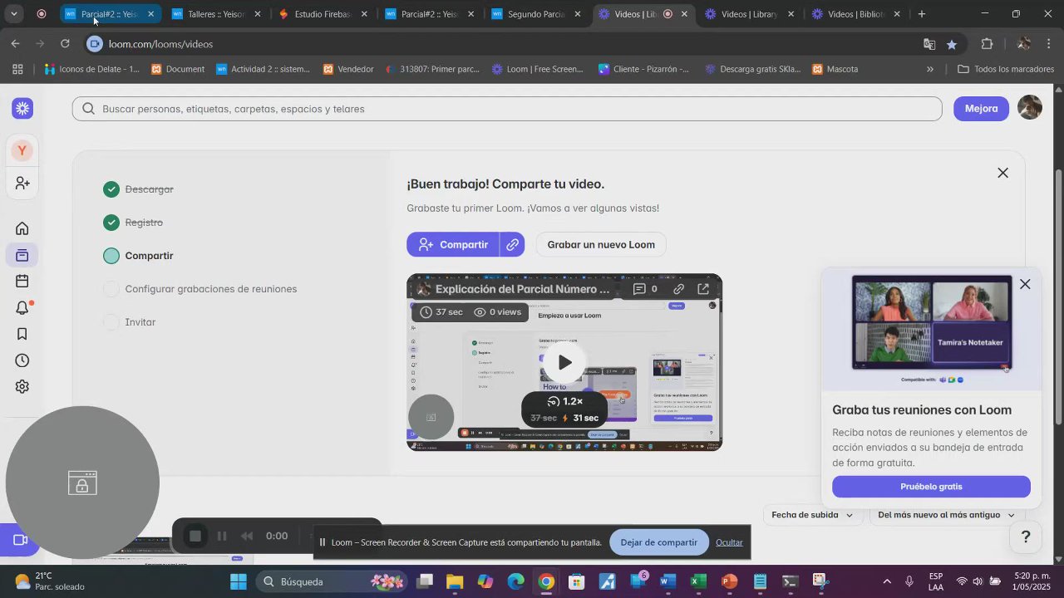The width and height of the screenshot is (1064, 598).
Task: Open Excel from the taskbar
Action: click(x=698, y=581)
